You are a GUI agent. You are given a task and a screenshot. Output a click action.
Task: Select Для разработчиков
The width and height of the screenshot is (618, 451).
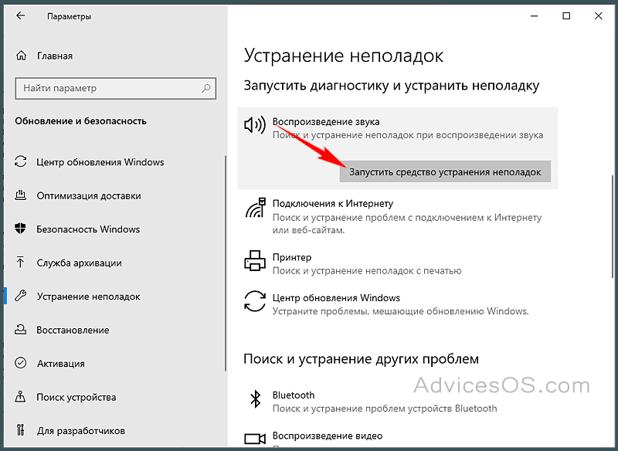click(x=81, y=431)
